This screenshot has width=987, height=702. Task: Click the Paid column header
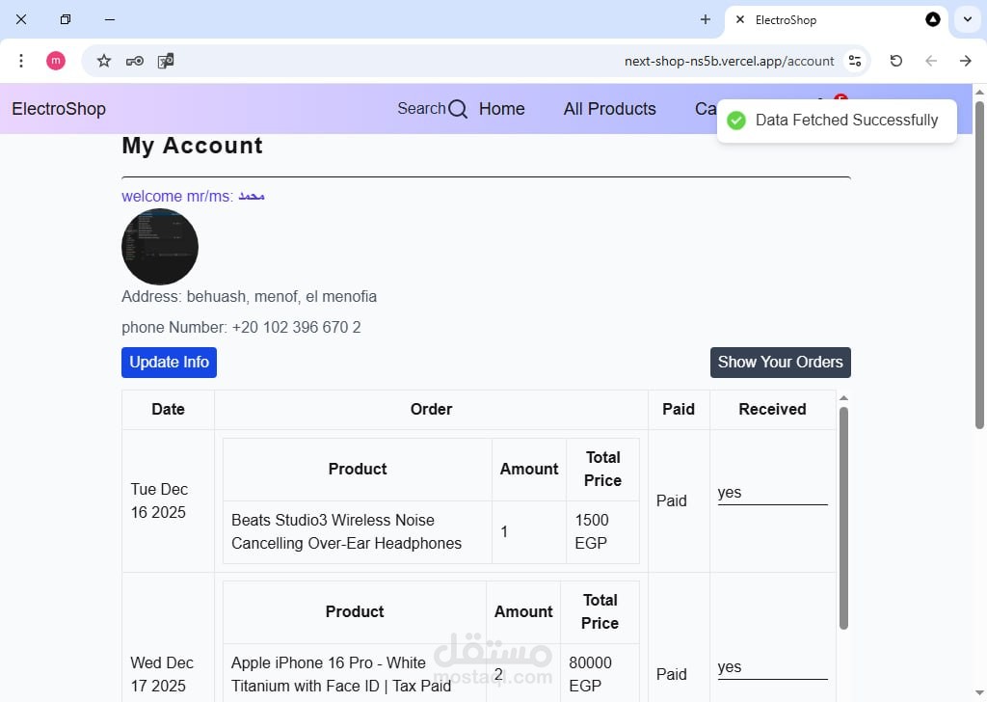[x=679, y=409]
